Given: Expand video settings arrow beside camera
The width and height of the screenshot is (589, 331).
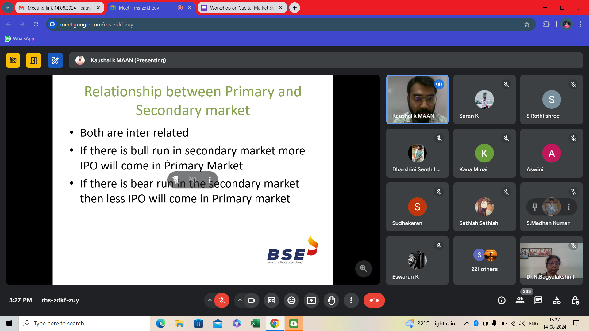Looking at the screenshot, I should coord(240,300).
